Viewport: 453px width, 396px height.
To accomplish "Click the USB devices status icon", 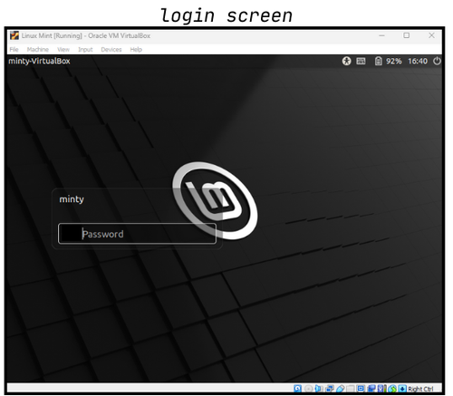I will tap(340, 389).
